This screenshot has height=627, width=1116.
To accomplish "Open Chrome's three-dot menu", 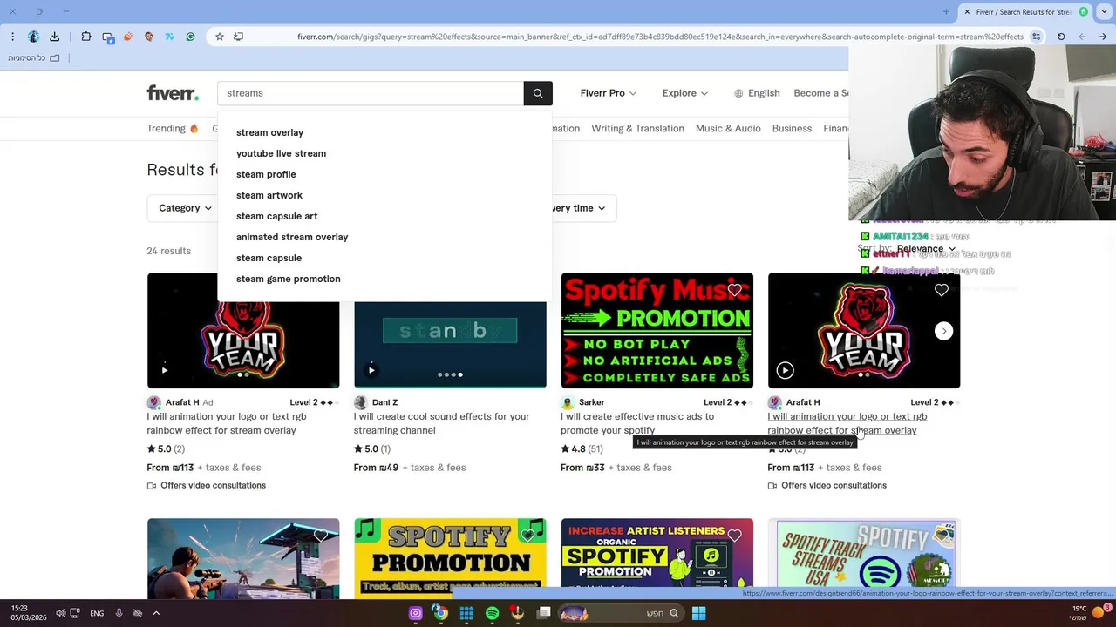I will click(x=12, y=37).
